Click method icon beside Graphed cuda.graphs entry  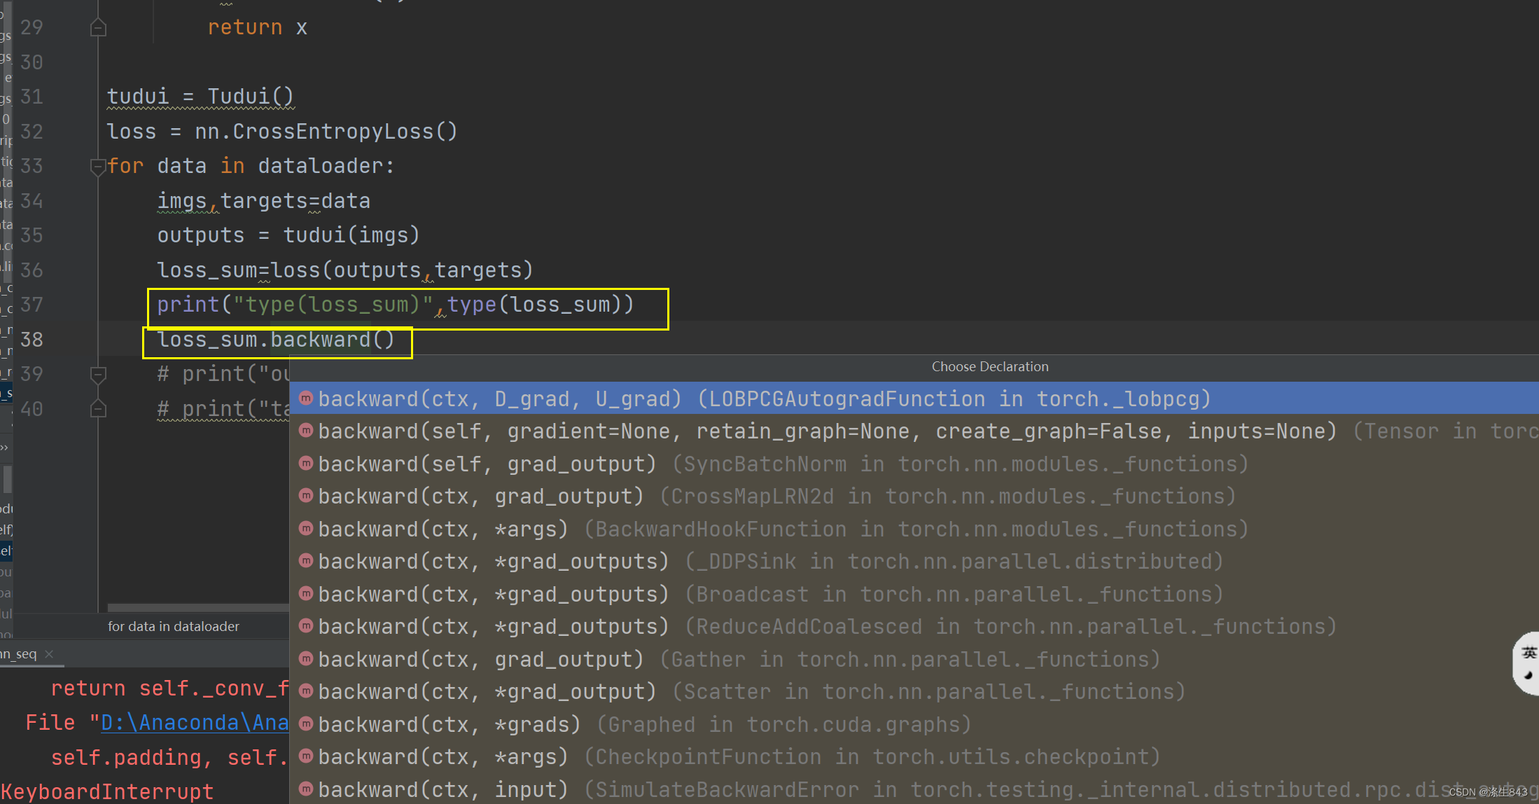click(x=305, y=724)
